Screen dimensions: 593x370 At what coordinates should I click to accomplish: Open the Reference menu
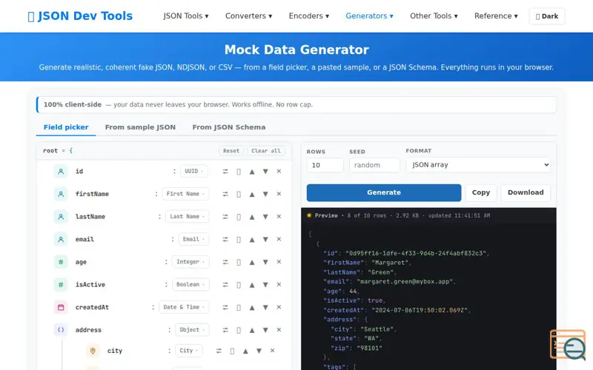(x=496, y=16)
